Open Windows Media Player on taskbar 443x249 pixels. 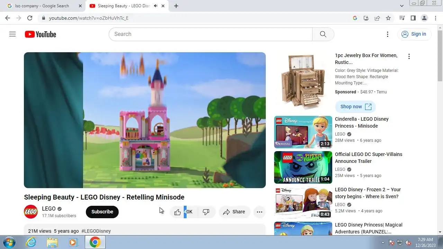click(x=73, y=242)
